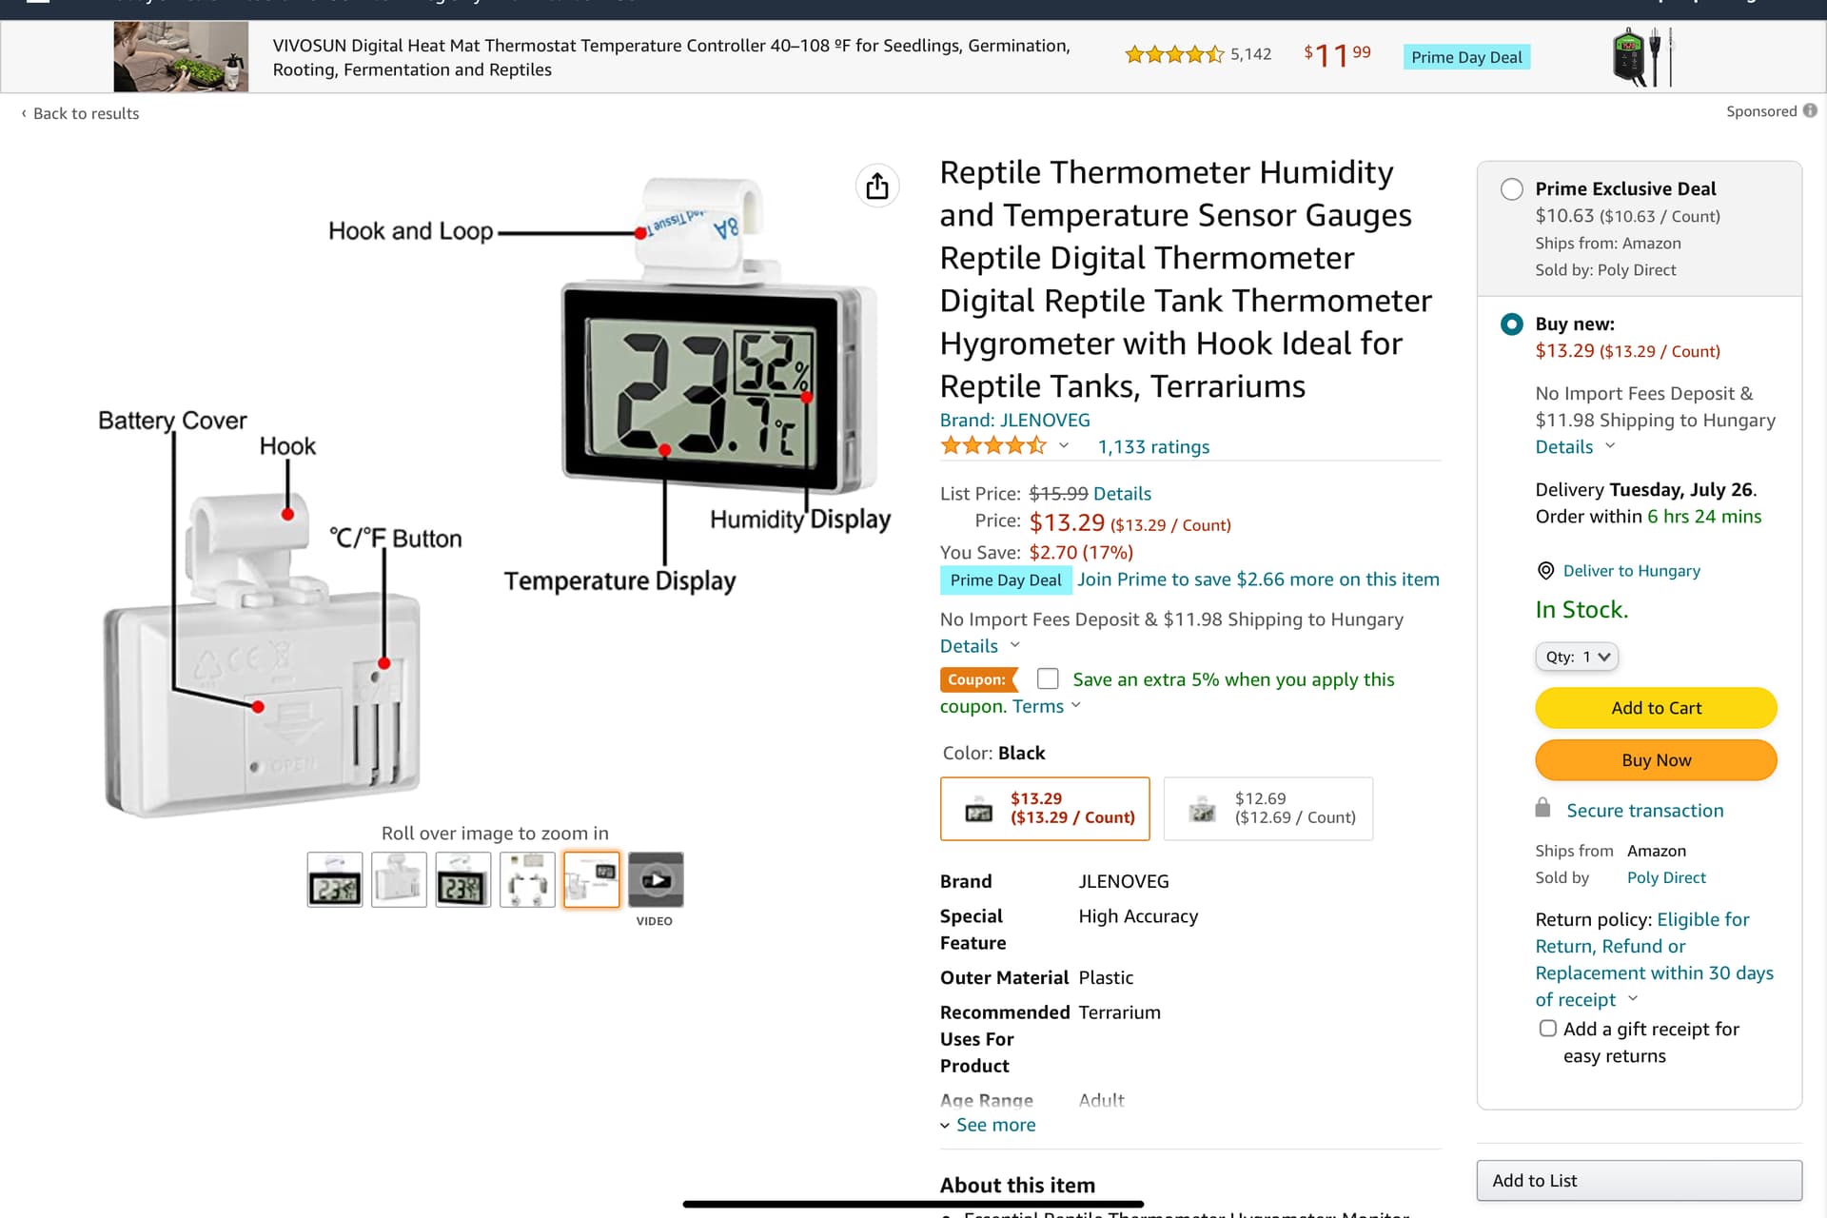Check the 5% coupon checkbox
The width and height of the screenshot is (1827, 1218).
tap(1048, 678)
